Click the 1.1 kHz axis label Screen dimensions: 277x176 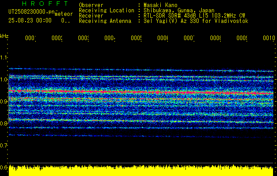pyautogui.click(x=4, y=57)
